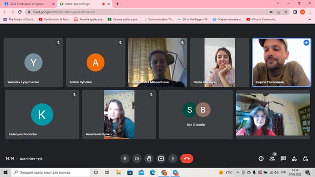Image resolution: width=315 pixels, height=177 pixels.
Task: Start presenting your screen
Action: tap(161, 158)
